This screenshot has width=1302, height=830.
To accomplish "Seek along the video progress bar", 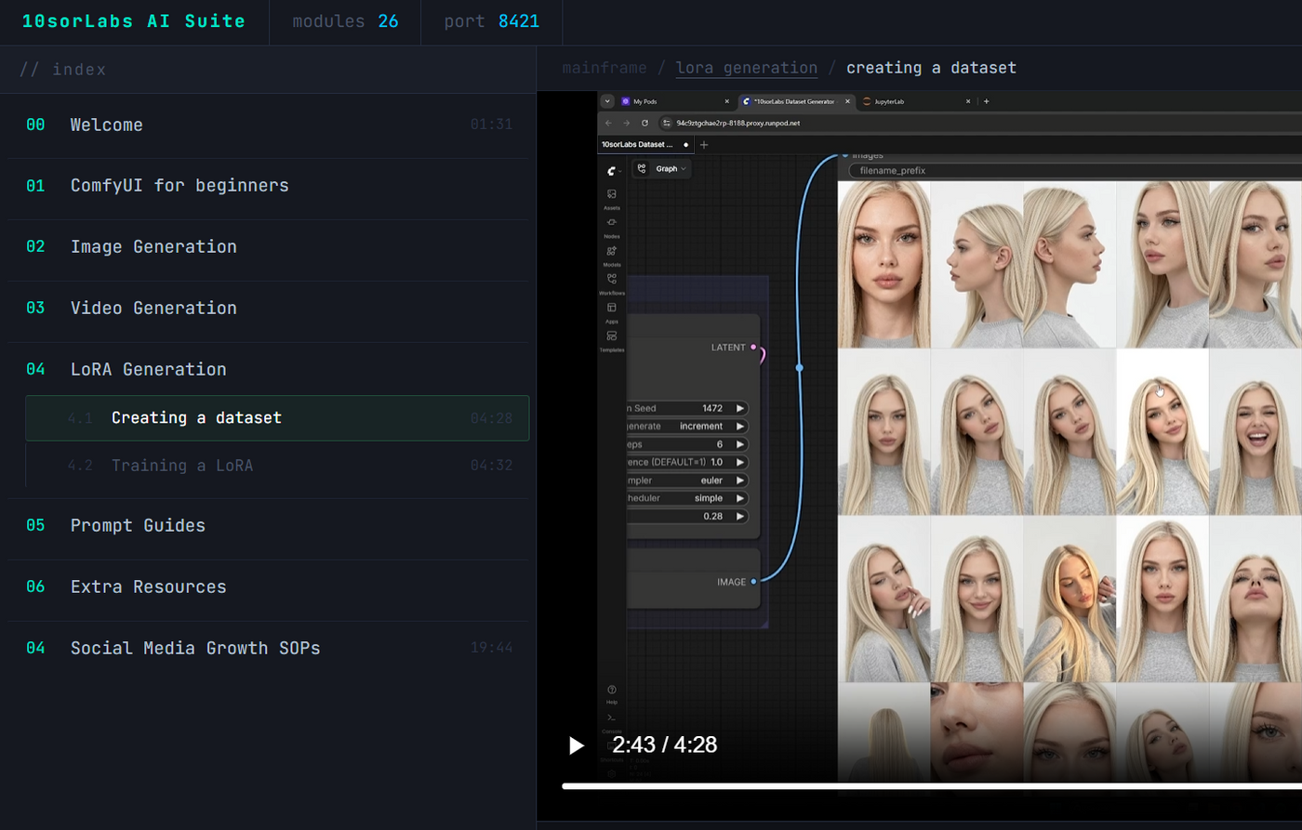I will tap(932, 786).
